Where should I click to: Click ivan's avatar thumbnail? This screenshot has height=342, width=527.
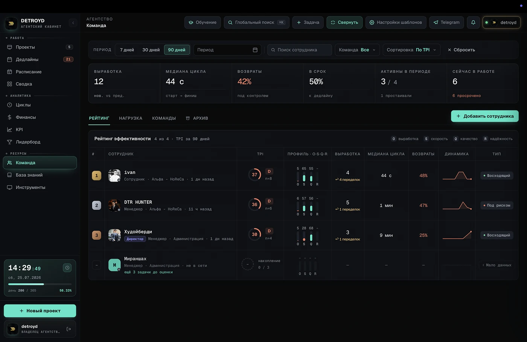coord(114,176)
